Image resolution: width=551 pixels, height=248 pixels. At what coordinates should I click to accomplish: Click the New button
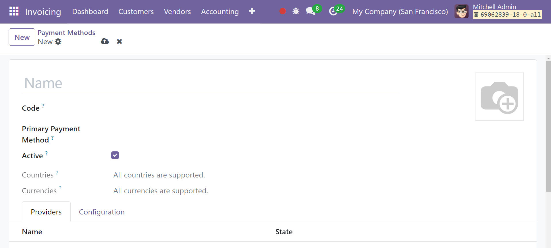click(x=22, y=37)
